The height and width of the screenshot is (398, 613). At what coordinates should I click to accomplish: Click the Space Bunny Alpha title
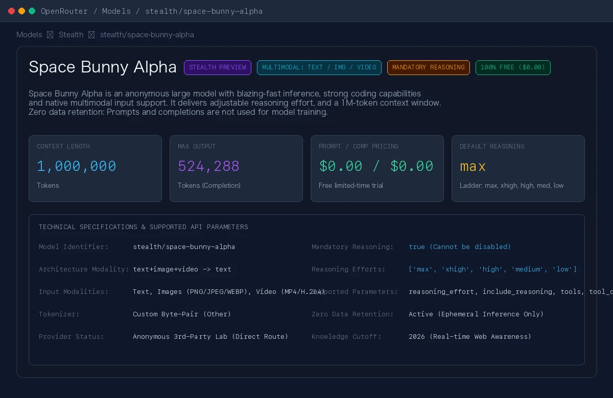pos(103,67)
